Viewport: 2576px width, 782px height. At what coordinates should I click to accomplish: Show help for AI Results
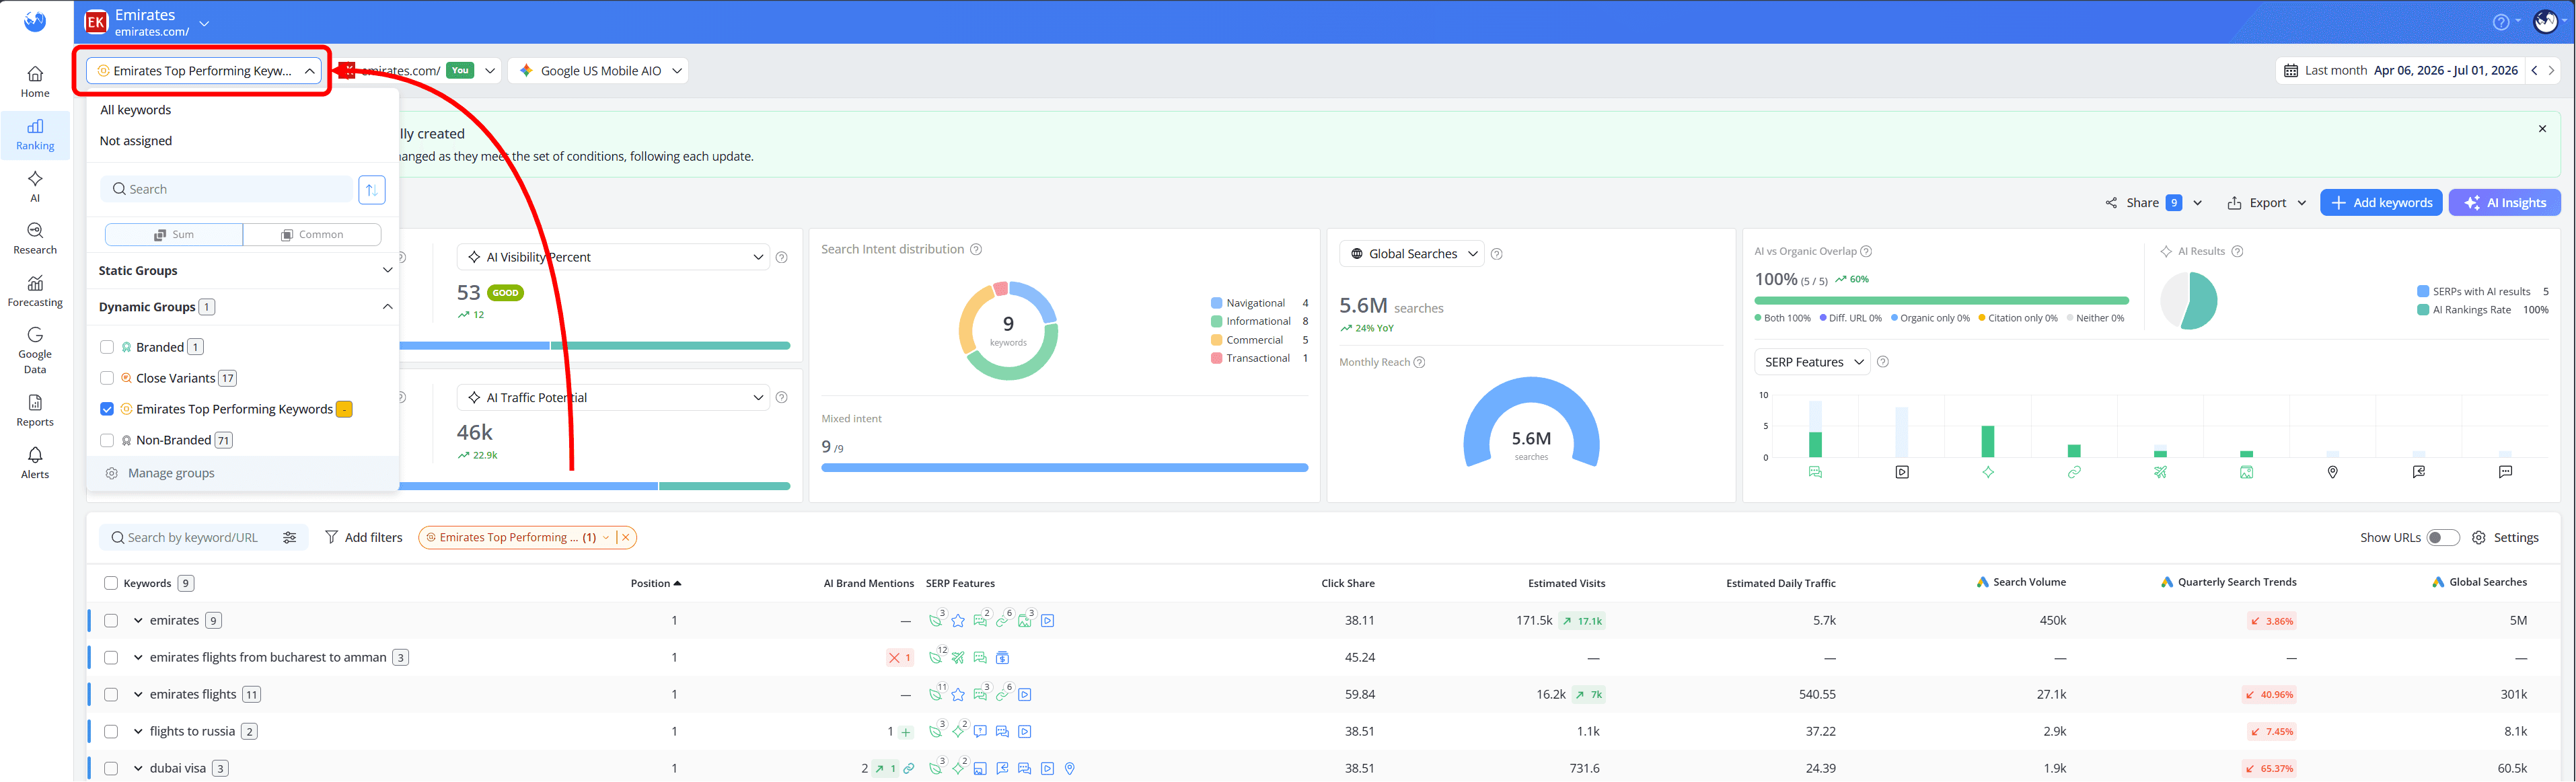click(2237, 252)
